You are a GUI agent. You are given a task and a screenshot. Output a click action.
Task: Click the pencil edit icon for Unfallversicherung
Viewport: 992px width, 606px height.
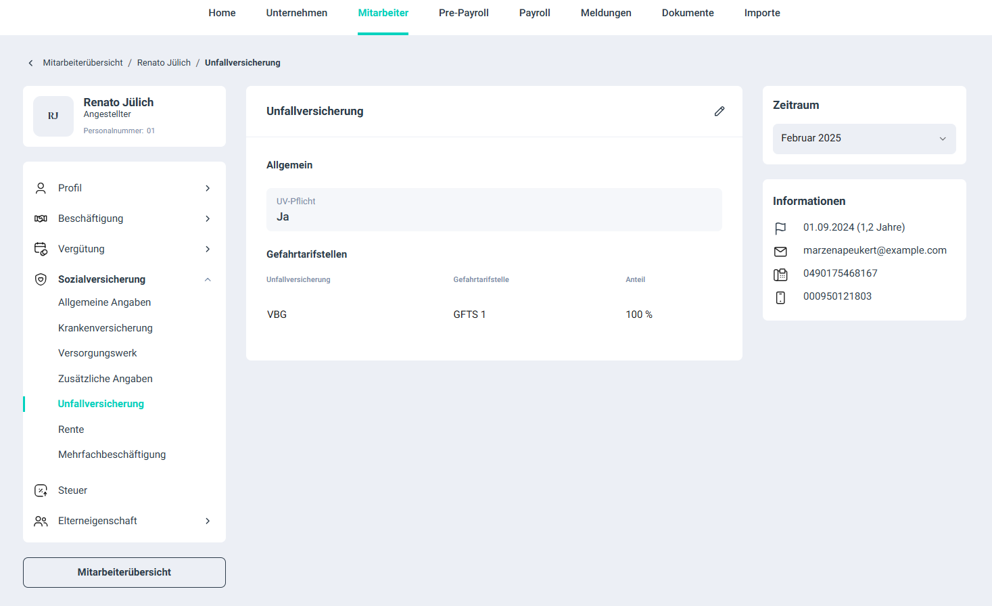(x=719, y=111)
